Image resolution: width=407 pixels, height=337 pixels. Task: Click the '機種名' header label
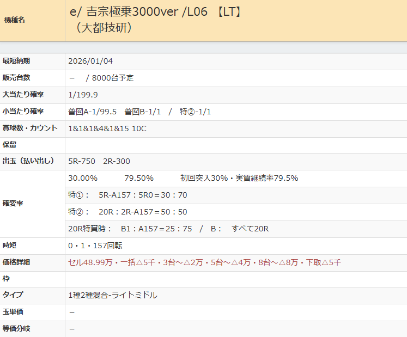click(15, 20)
